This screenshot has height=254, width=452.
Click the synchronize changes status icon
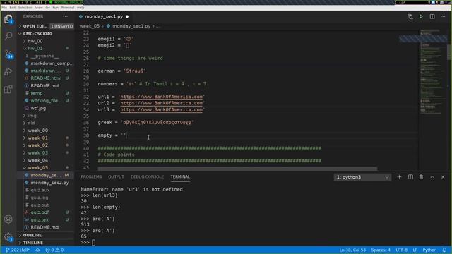[37, 250]
